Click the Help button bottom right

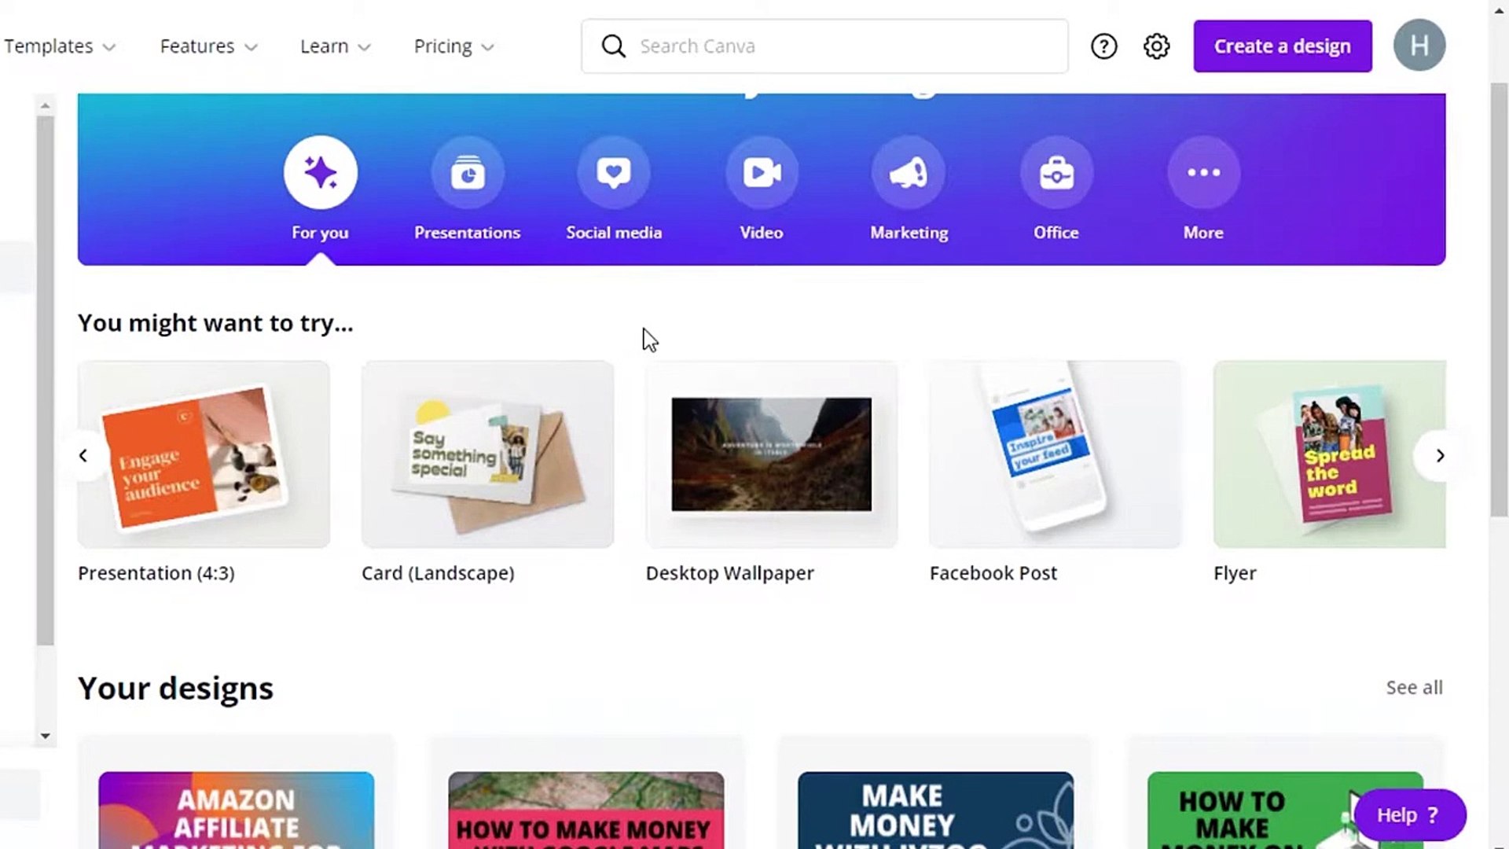[x=1408, y=815]
